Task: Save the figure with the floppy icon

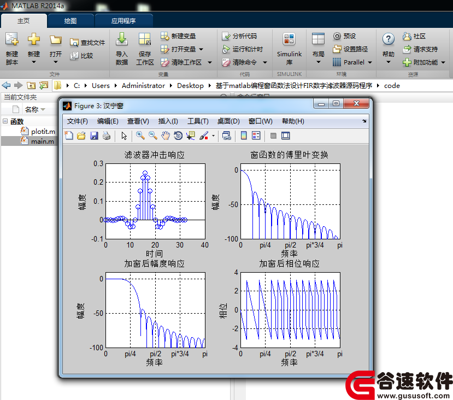Action: (94, 136)
